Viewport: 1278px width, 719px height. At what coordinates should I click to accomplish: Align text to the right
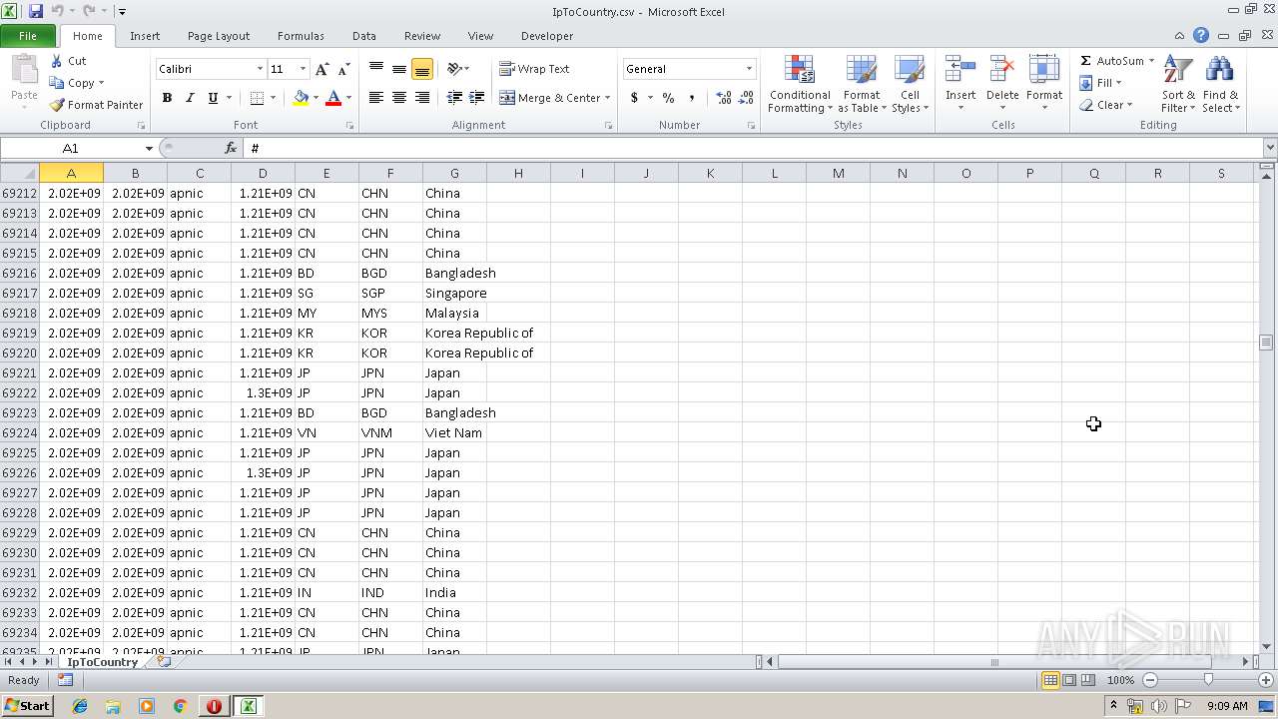[422, 98]
